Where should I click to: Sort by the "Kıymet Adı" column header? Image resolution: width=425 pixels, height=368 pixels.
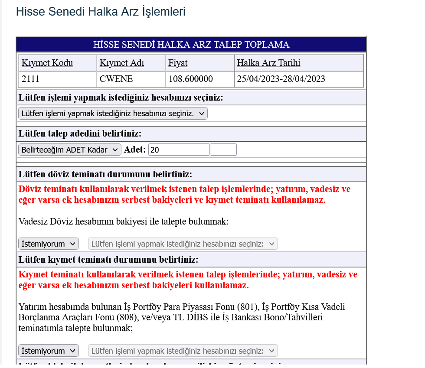click(x=121, y=63)
